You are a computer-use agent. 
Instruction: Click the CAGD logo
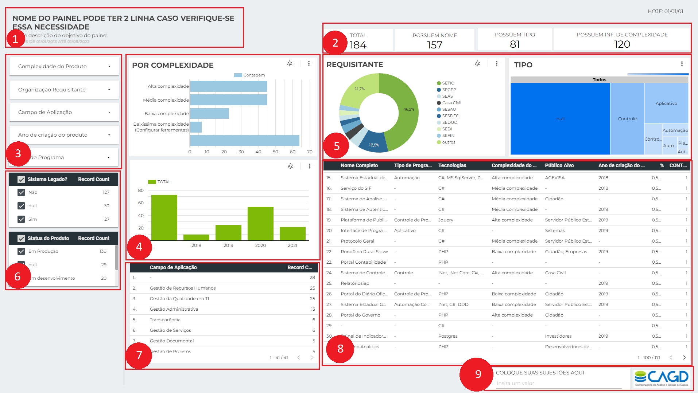coord(661,378)
